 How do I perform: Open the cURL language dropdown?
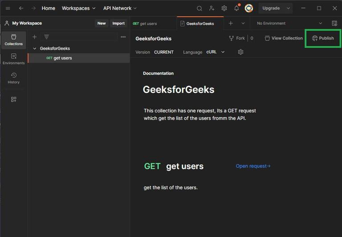pos(216,52)
